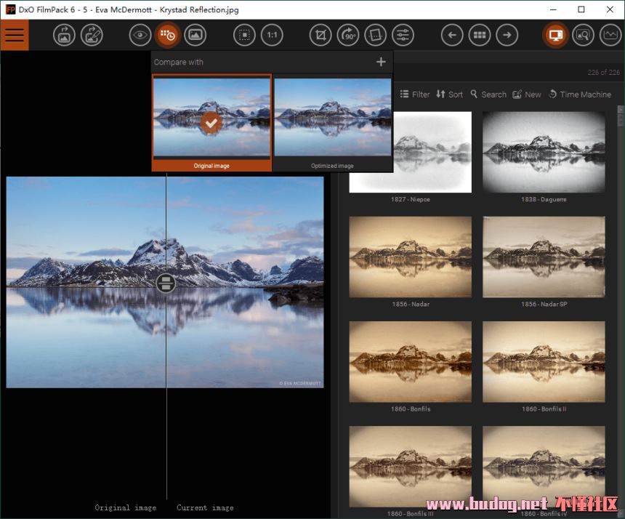
Task: Rotate image 90 degrees
Action: 348,35
